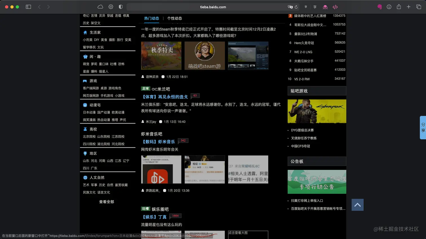Open author profile 语神武余

coord(152,77)
